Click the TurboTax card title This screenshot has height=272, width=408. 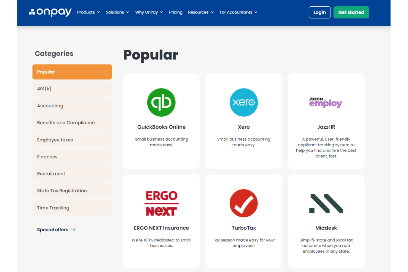(x=244, y=228)
